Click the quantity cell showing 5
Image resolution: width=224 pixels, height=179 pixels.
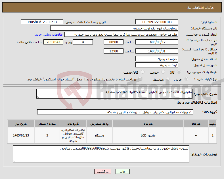[x=47, y=135]
